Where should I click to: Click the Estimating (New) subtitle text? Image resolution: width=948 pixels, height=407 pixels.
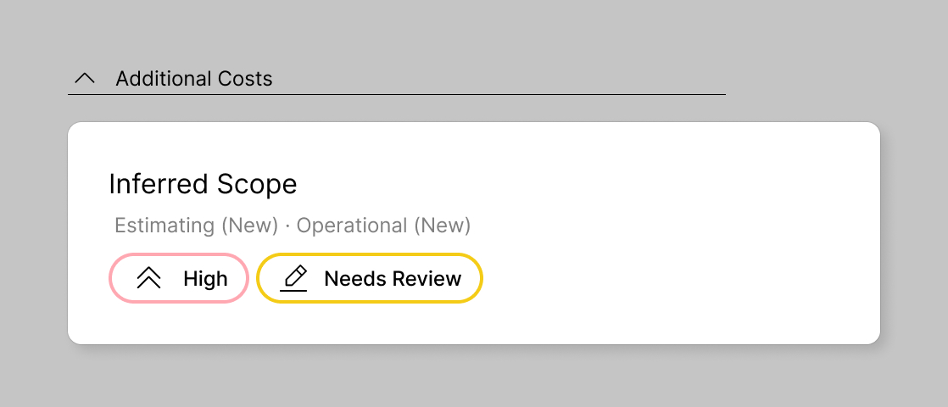pyautogui.click(x=196, y=226)
